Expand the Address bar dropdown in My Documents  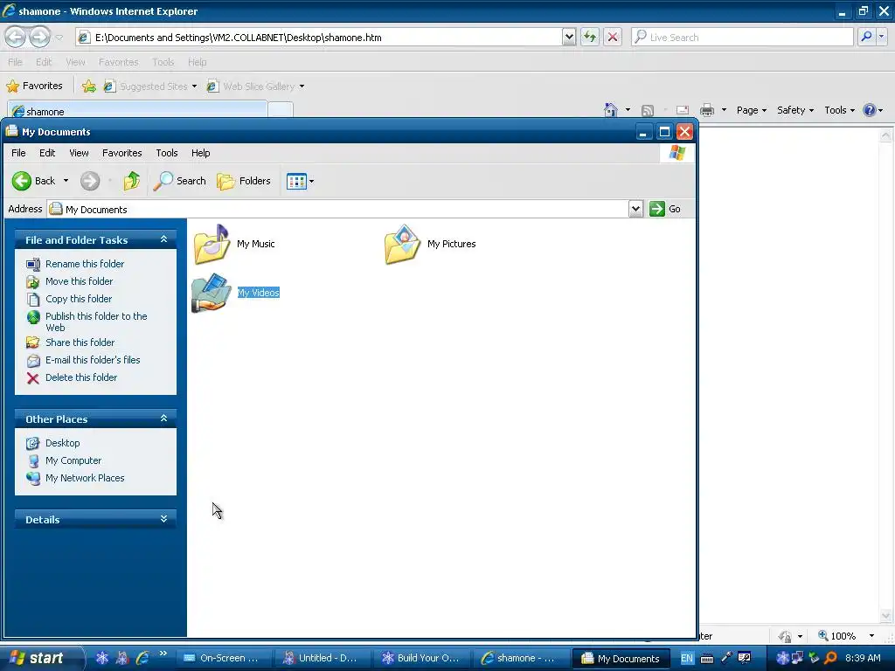pyautogui.click(x=636, y=209)
